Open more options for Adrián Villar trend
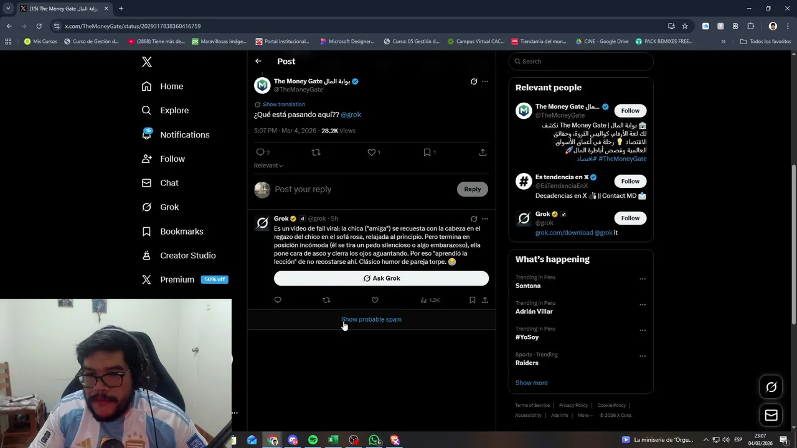Viewport: 797px width, 448px height. [643, 304]
